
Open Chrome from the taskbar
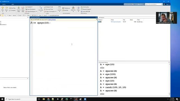click(48, 99)
